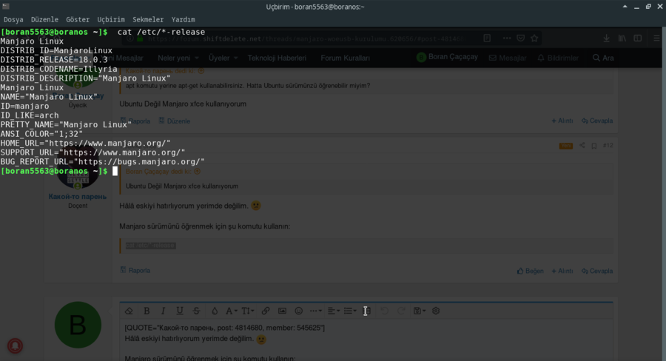The width and height of the screenshot is (666, 361).
Task: Expand the quote by Boran Çaçaçay arrow icon
Action: click(x=197, y=172)
